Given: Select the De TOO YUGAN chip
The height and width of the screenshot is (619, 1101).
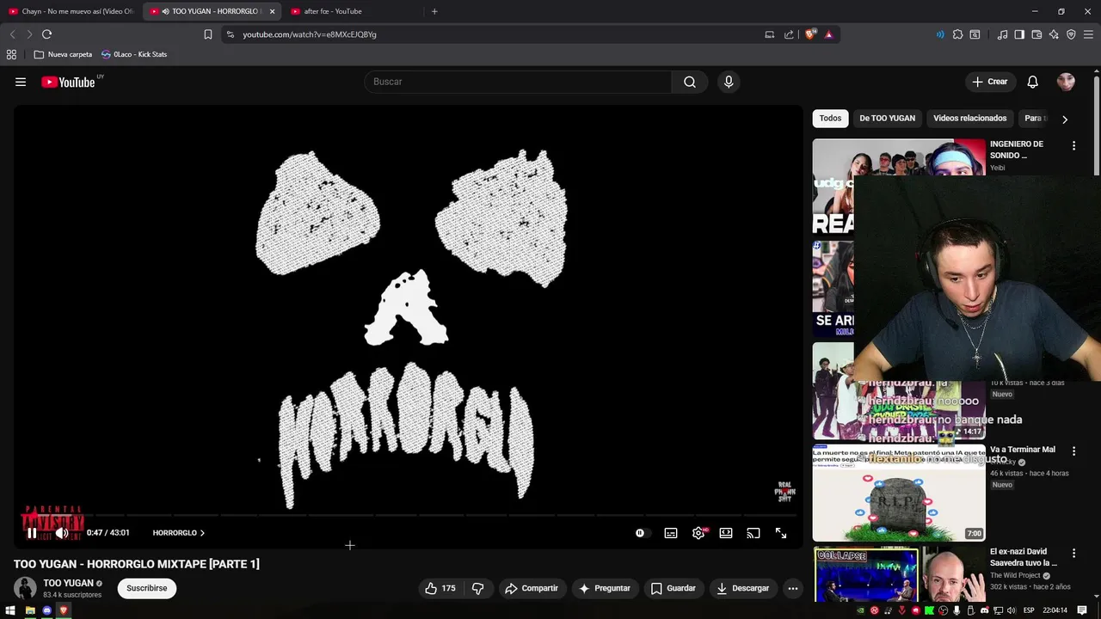Looking at the screenshot, I should 887,119.
